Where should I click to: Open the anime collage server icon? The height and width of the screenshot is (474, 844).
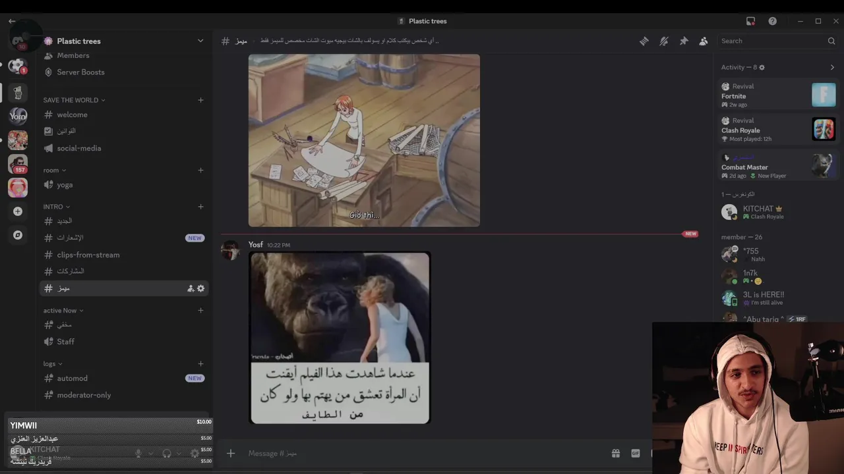18,140
